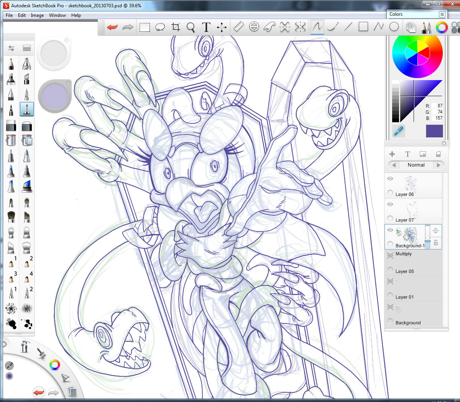Open the Window menu
Image resolution: width=460 pixels, height=402 pixels.
tap(58, 15)
